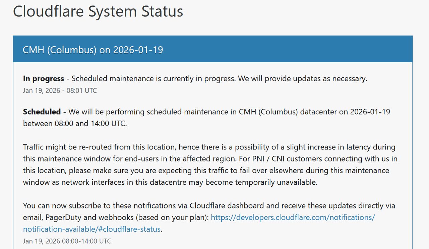The height and width of the screenshot is (249, 429).
Task: Click the Cloudflare System Status page heading
Action: pyautogui.click(x=98, y=11)
